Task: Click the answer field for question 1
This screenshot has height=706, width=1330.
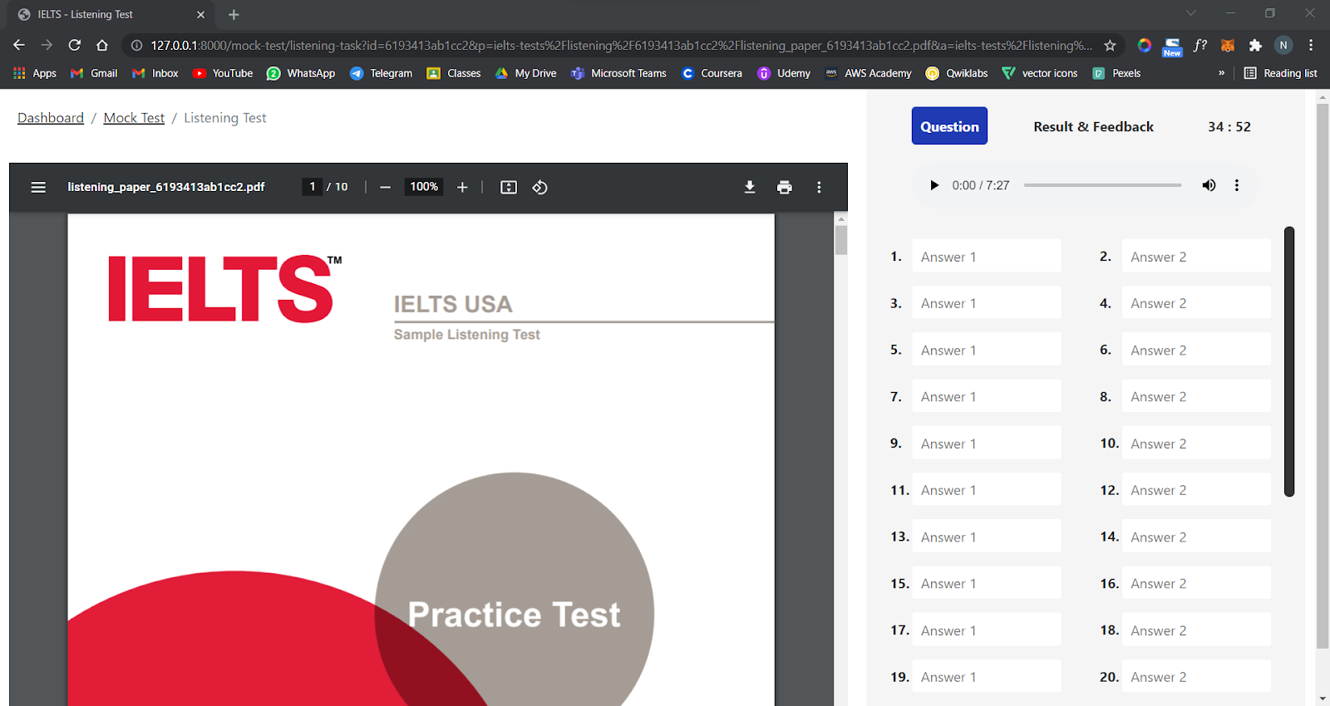Action: pyautogui.click(x=986, y=257)
